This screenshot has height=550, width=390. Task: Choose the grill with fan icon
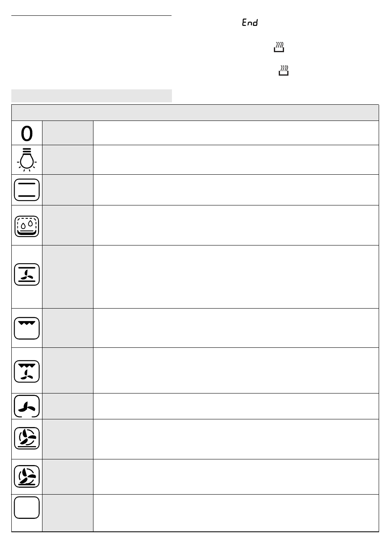27,371
